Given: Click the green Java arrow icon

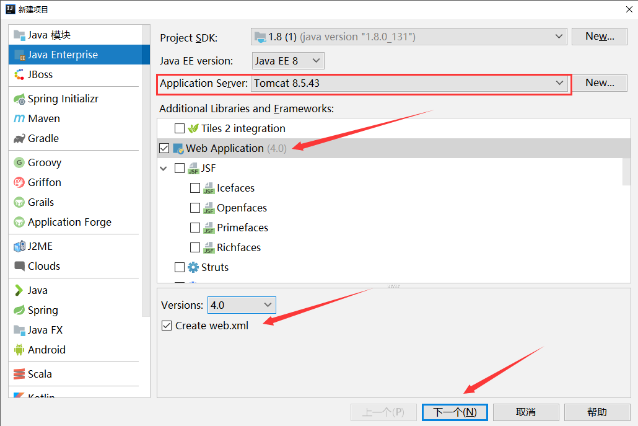Looking at the screenshot, I should (x=19, y=290).
